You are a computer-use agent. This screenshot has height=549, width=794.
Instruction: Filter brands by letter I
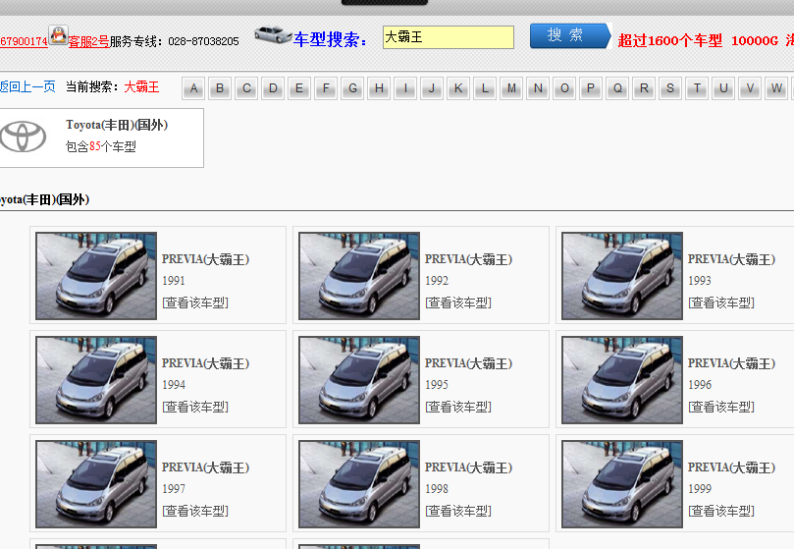[405, 88]
